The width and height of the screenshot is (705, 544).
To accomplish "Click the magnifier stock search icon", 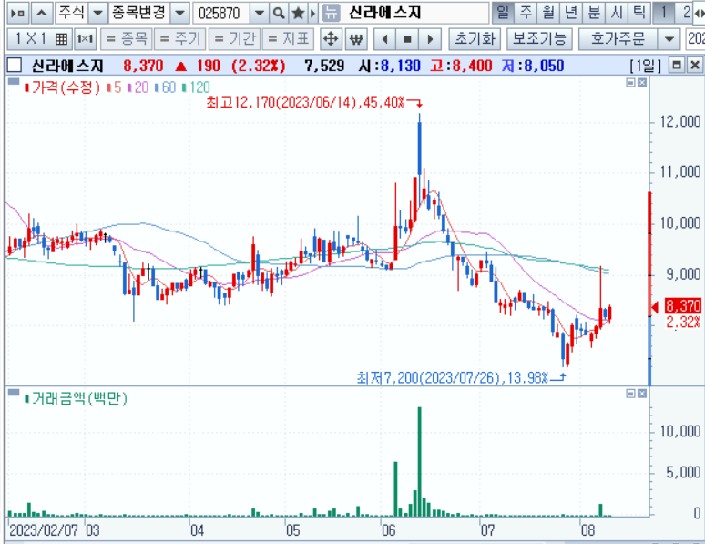I will [279, 13].
